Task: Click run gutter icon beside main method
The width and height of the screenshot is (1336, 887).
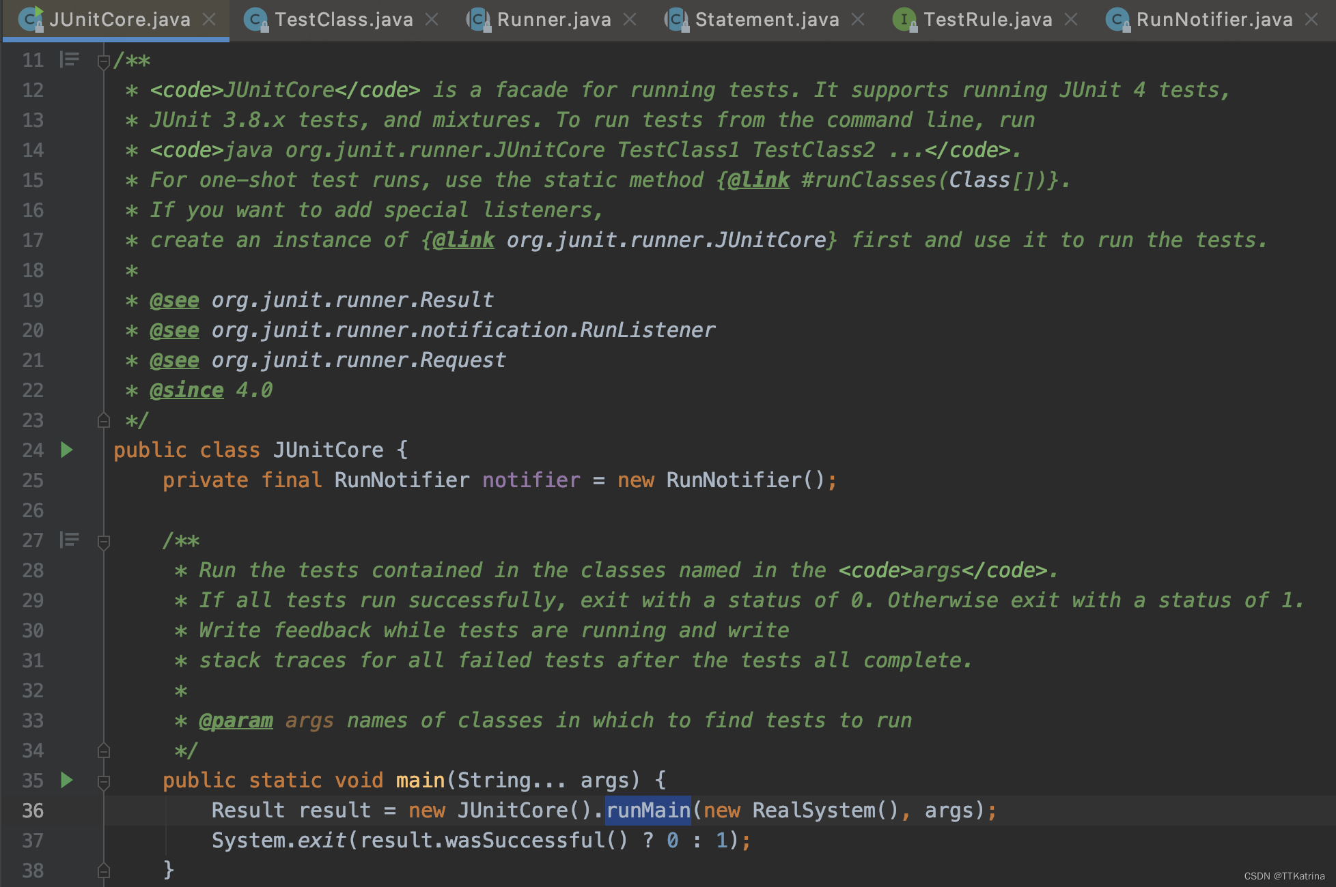Action: coord(66,780)
